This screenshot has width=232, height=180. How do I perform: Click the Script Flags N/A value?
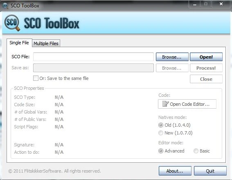pyautogui.click(x=59, y=127)
